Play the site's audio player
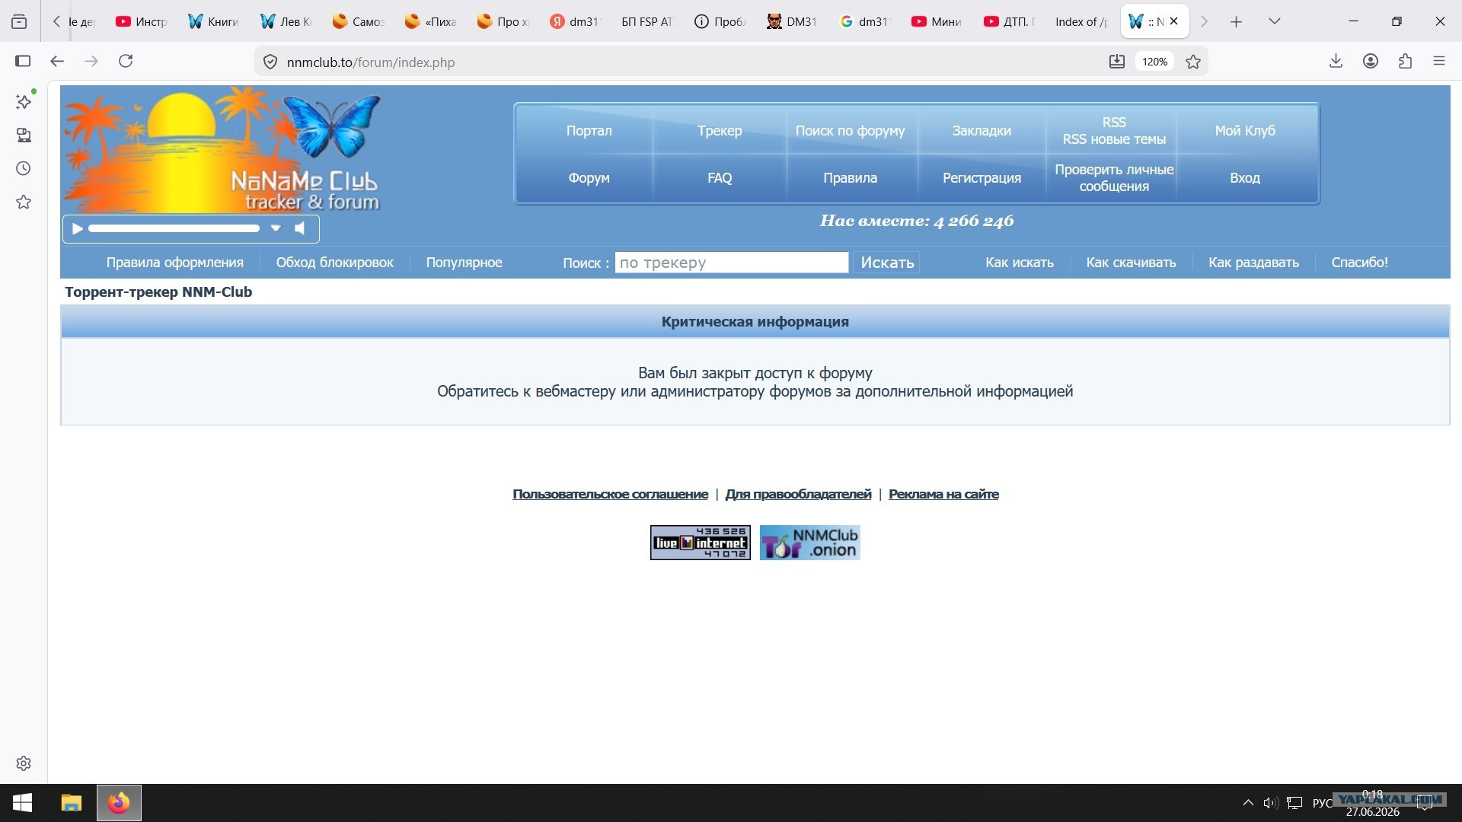1462x822 pixels. (x=77, y=228)
